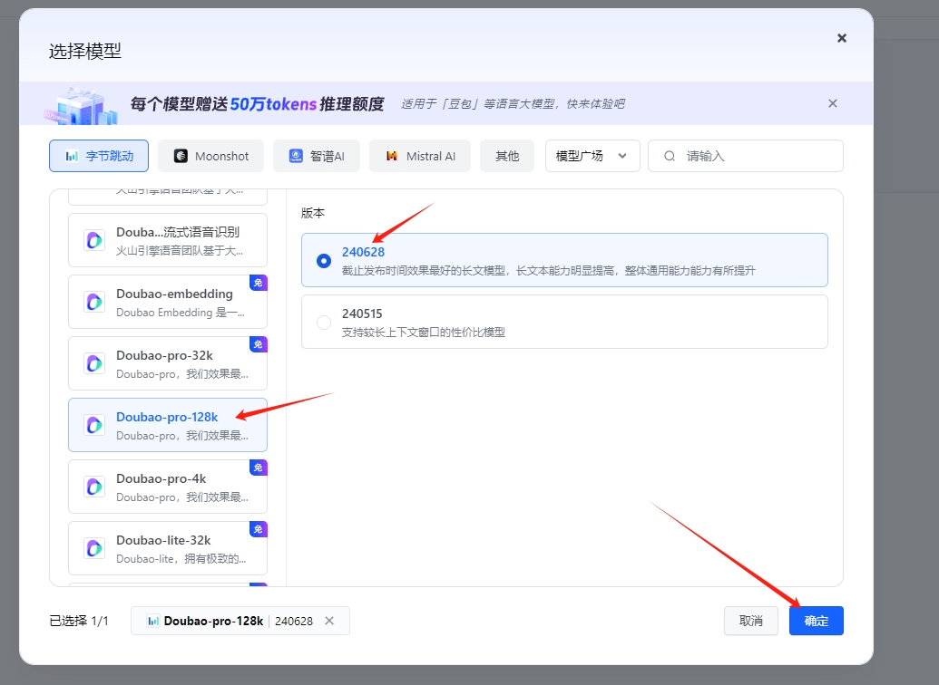Switch to the Mistral AI provider tab

pyautogui.click(x=420, y=156)
